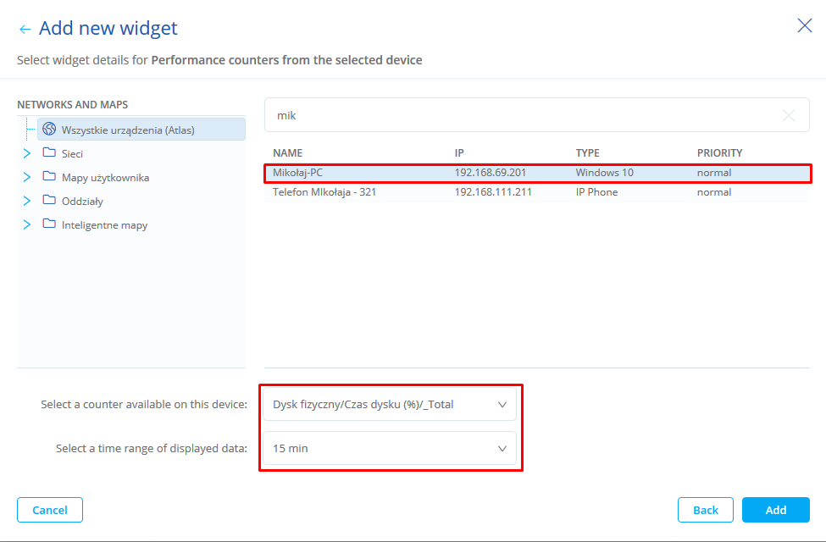Select the Mikołaj-PC device row

(x=536, y=173)
